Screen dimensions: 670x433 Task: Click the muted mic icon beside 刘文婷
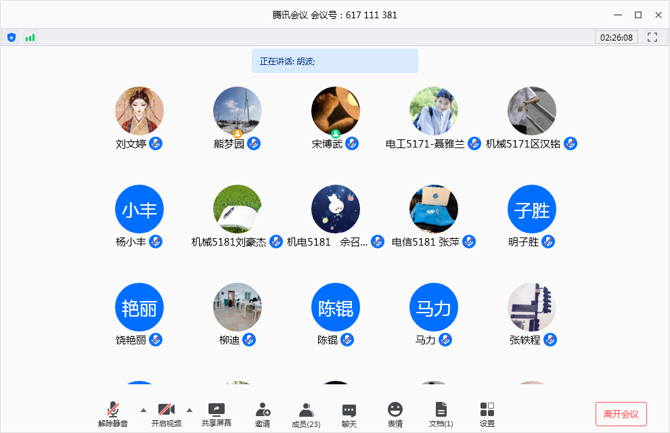(x=156, y=143)
